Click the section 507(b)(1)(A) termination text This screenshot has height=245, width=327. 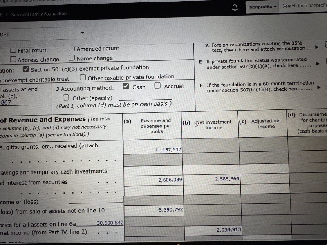click(256, 63)
